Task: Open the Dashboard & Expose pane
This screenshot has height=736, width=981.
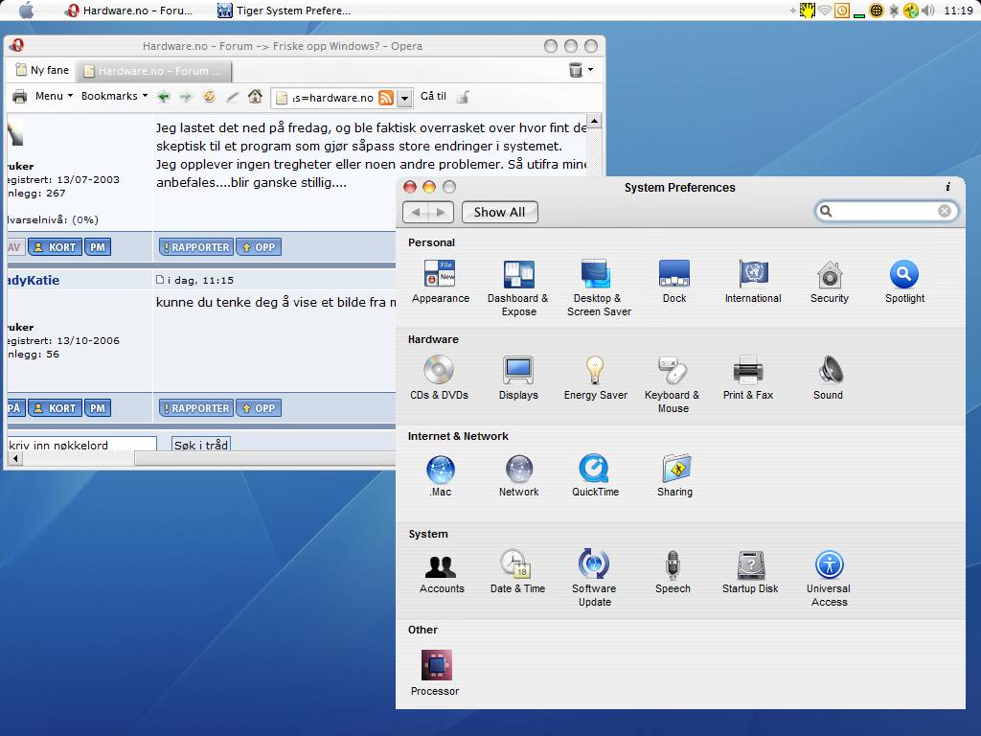Action: (518, 276)
